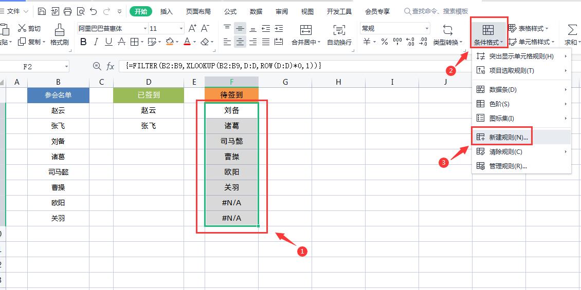Select New Rule (新建规则) menu entry
This screenshot has height=290, width=581.
[x=508, y=137]
